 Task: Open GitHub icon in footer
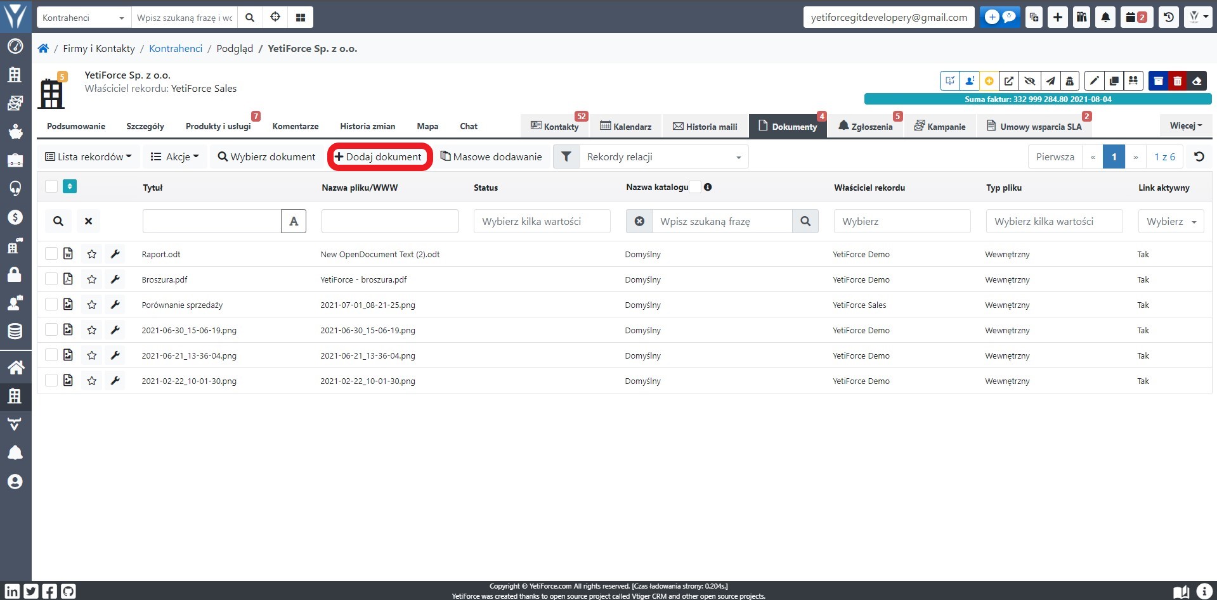point(68,591)
